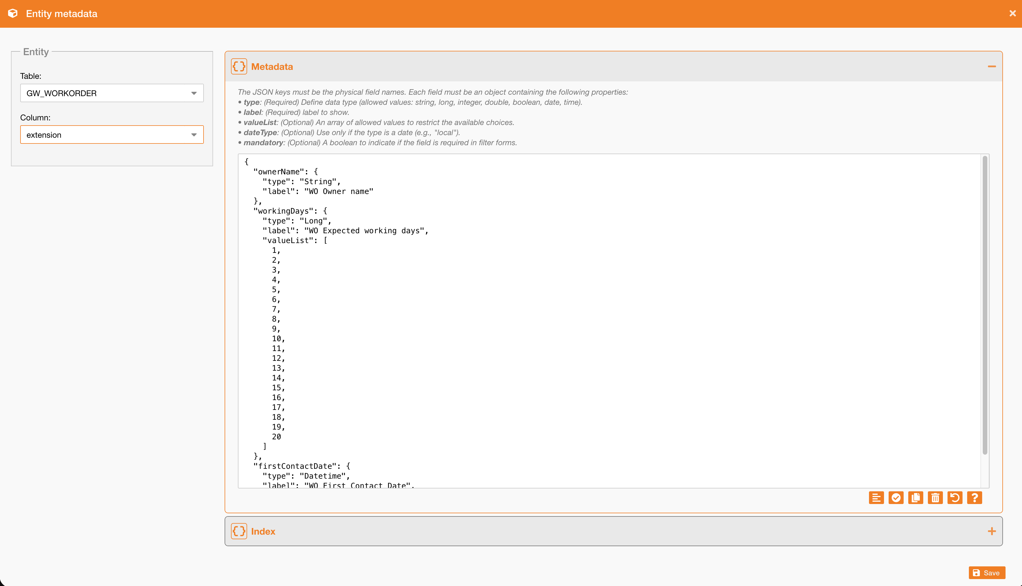Click the validate checkmark icon

click(896, 498)
